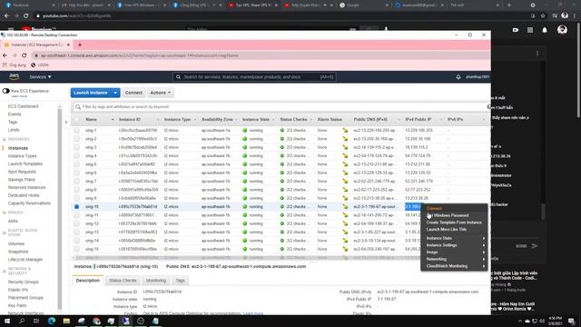Open YouTube notifications bell
This screenshot has height=327, width=581.
[x=545, y=30]
